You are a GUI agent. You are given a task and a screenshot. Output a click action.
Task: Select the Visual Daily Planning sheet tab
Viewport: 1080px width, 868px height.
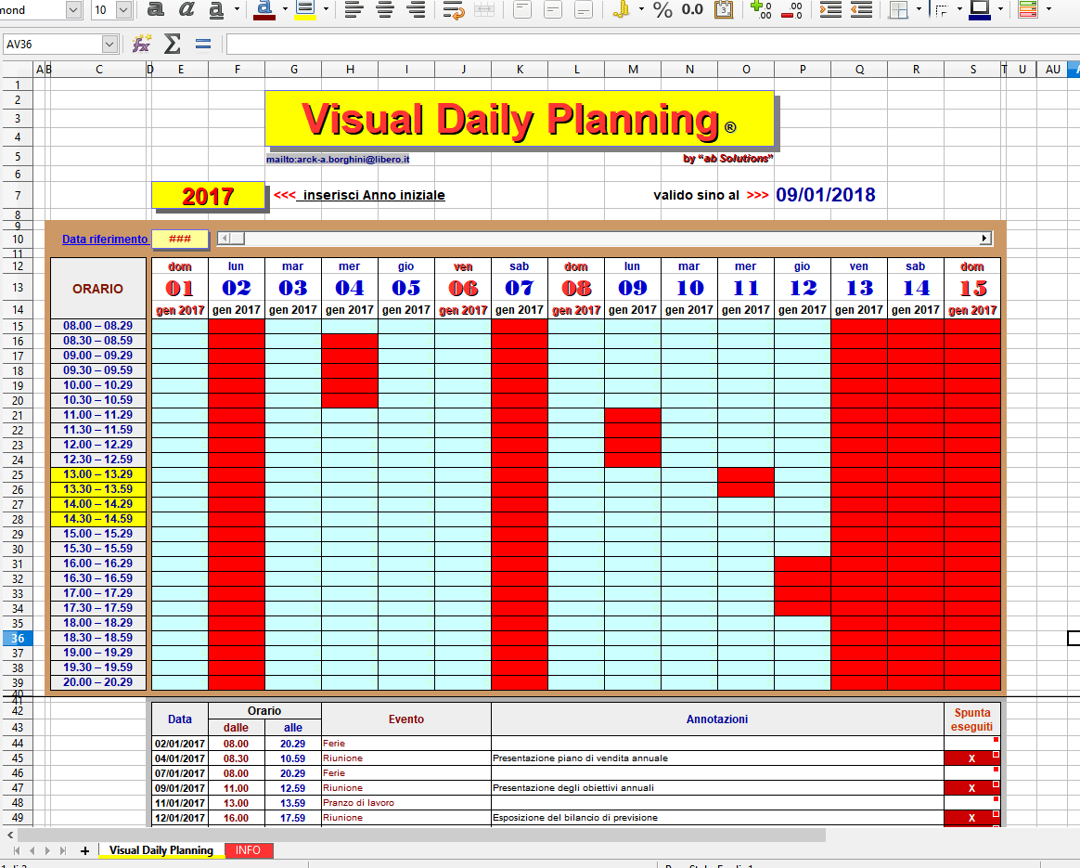coord(161,850)
